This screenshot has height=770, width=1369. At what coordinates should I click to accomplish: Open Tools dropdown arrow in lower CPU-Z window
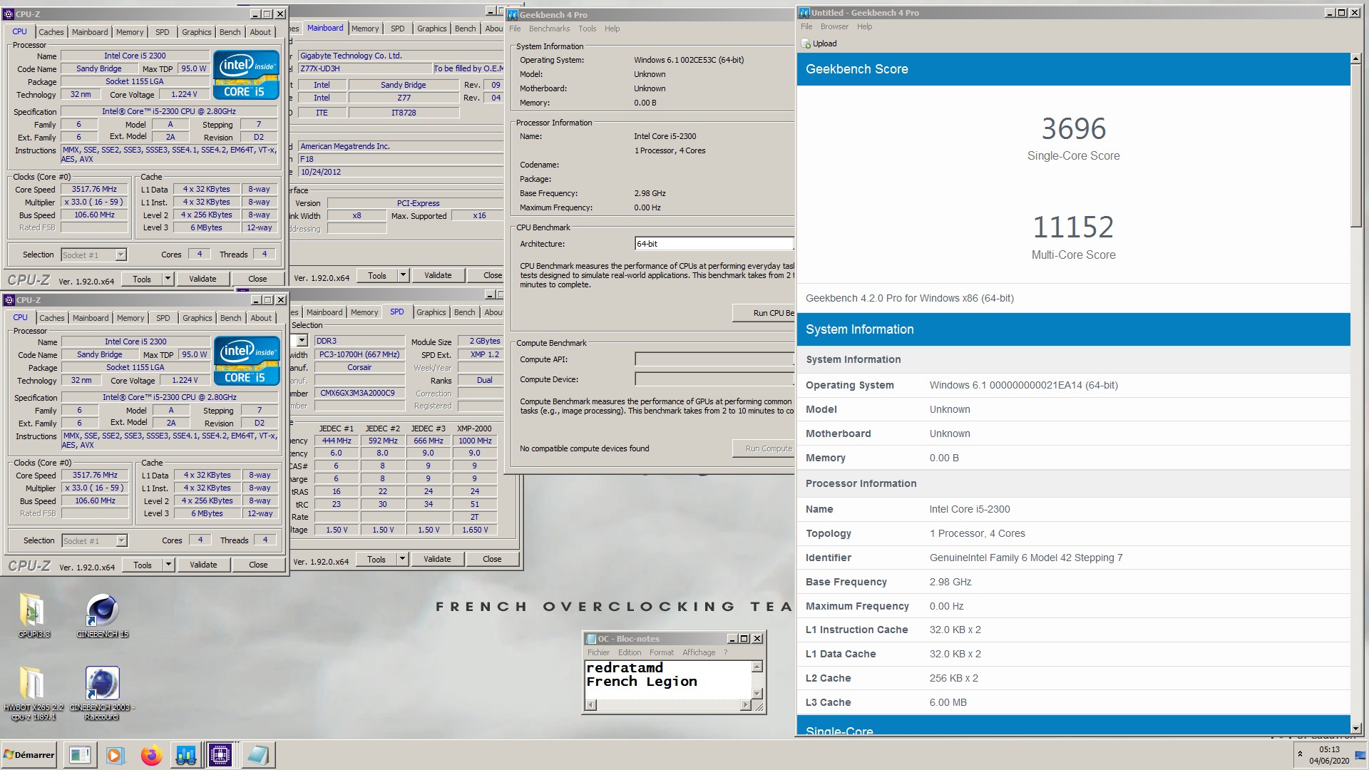168,565
